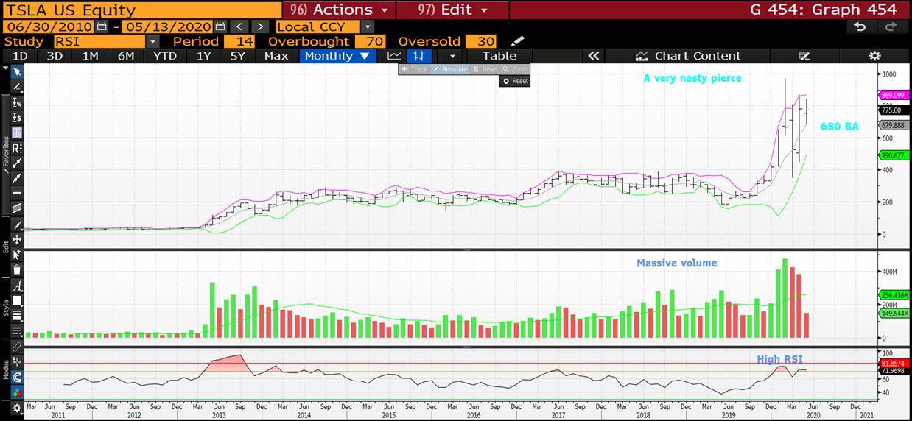Edit the Oversold value 30
Screen dimensions: 912x421
click(482, 41)
